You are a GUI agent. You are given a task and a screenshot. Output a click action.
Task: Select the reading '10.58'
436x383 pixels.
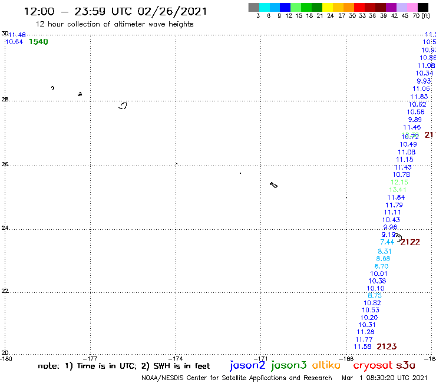point(416,112)
